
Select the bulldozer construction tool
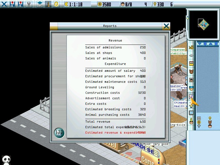pos(191,47)
